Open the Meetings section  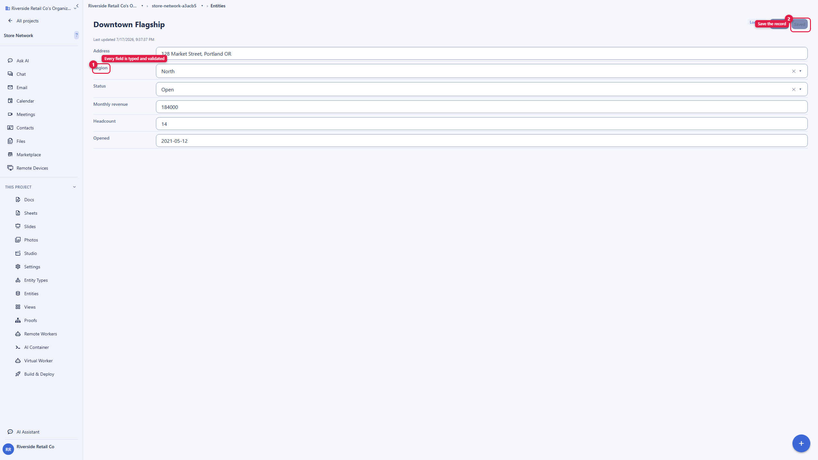[26, 114]
